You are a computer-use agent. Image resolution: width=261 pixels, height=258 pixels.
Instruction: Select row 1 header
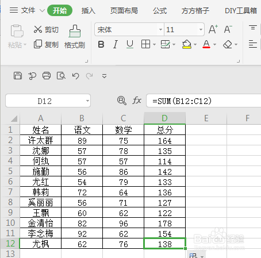pos(10,130)
